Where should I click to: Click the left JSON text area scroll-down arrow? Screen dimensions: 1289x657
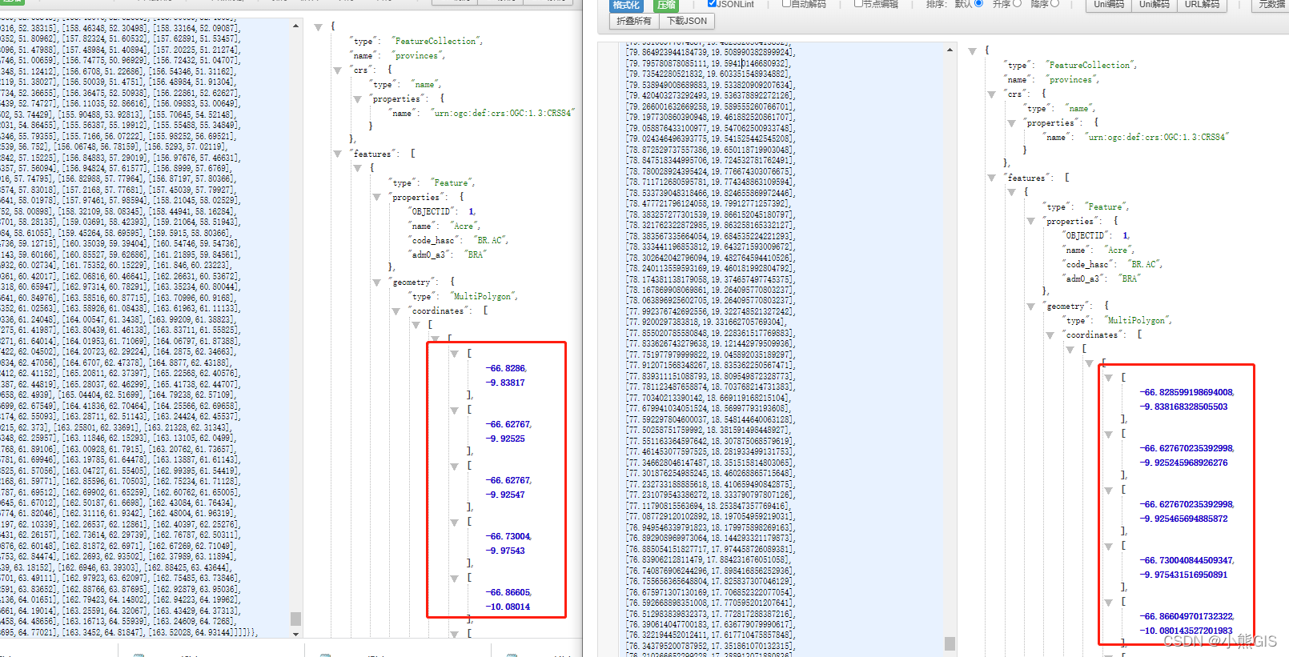[x=295, y=633]
